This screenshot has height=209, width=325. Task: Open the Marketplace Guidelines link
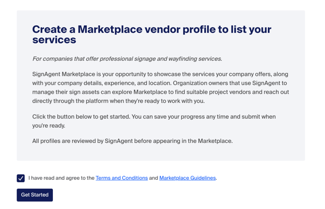[x=187, y=178]
